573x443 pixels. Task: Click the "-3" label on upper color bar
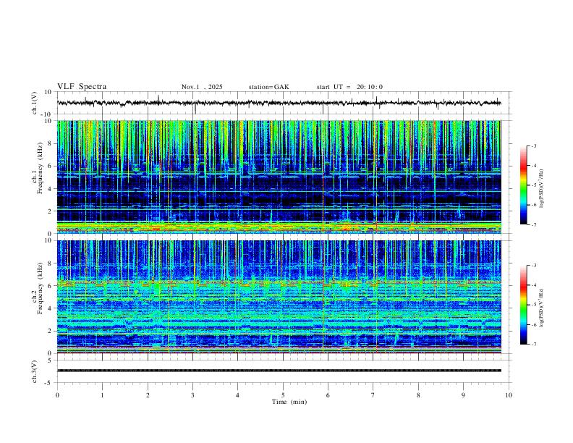533,145
